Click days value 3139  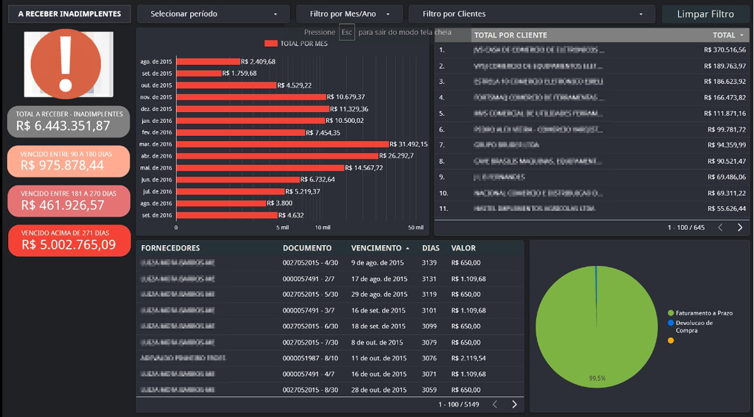pos(429,263)
